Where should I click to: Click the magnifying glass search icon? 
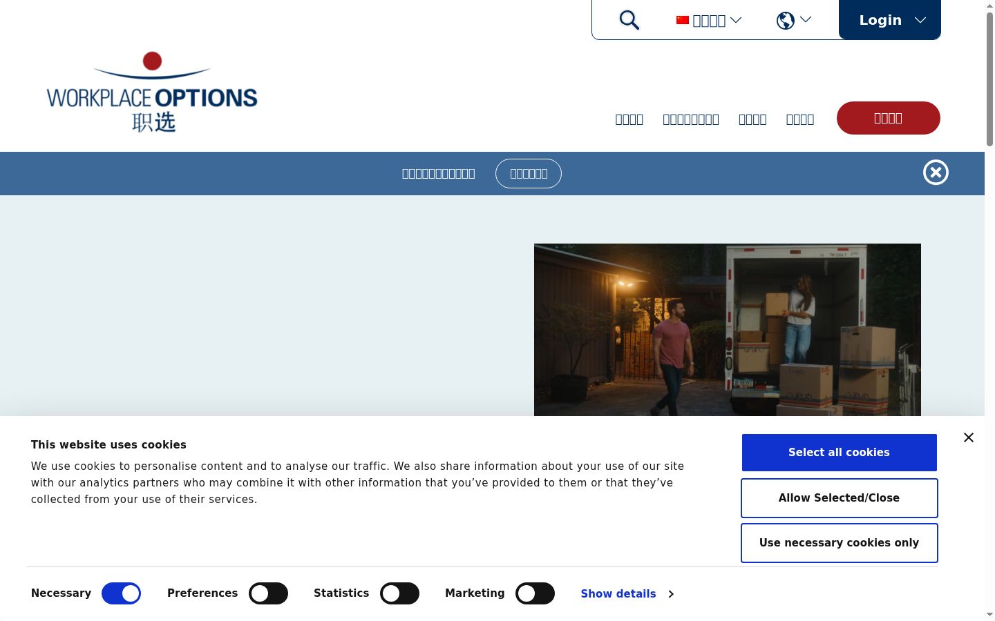coord(629,20)
